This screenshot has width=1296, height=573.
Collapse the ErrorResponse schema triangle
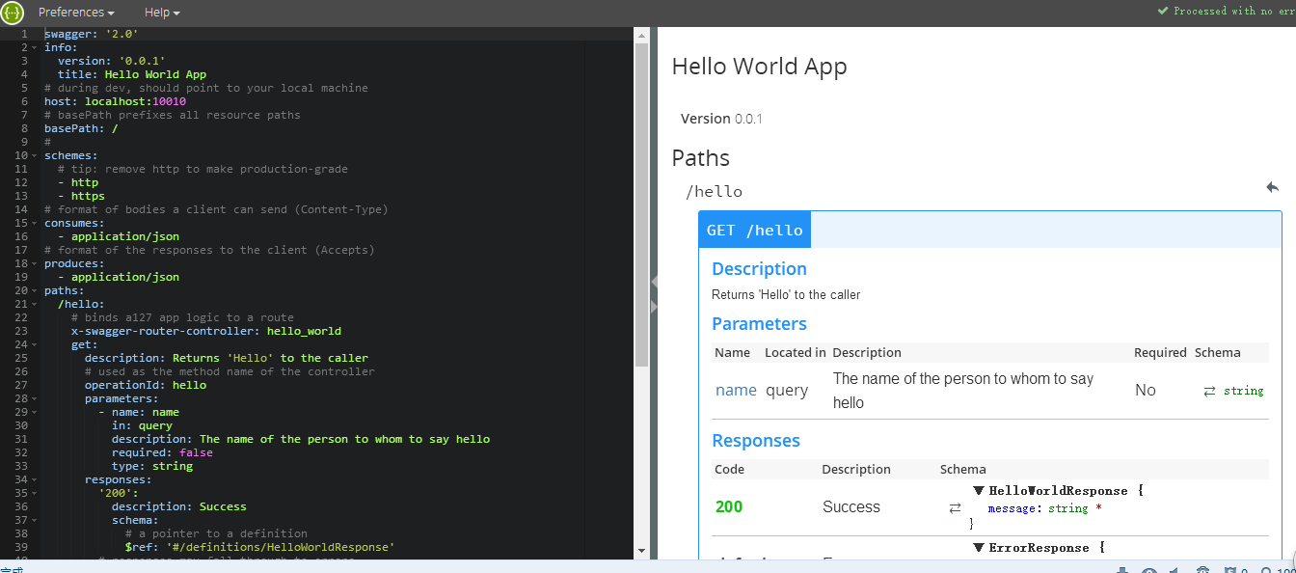point(979,548)
